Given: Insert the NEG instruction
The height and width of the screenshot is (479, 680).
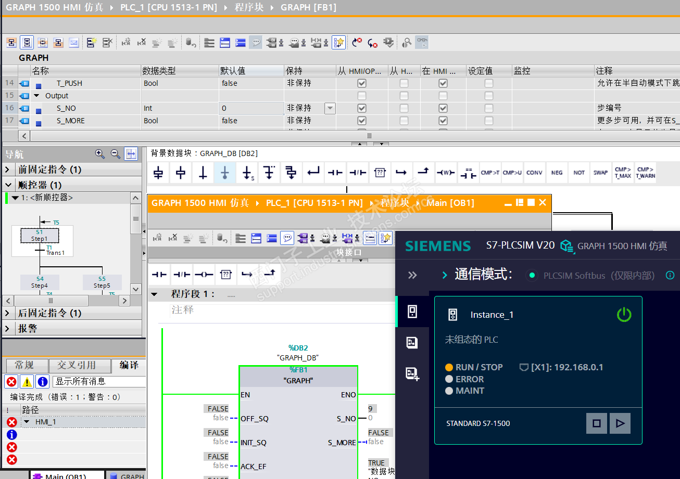Looking at the screenshot, I should [x=557, y=173].
